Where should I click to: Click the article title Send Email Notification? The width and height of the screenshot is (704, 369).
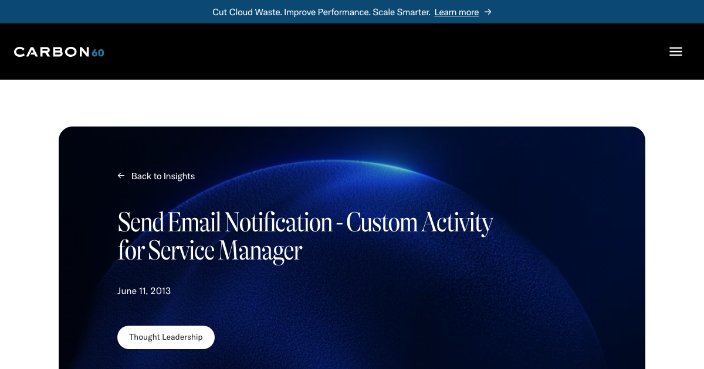tap(305, 236)
